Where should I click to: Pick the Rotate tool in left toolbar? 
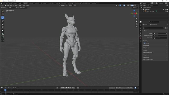click(x=3, y=21)
